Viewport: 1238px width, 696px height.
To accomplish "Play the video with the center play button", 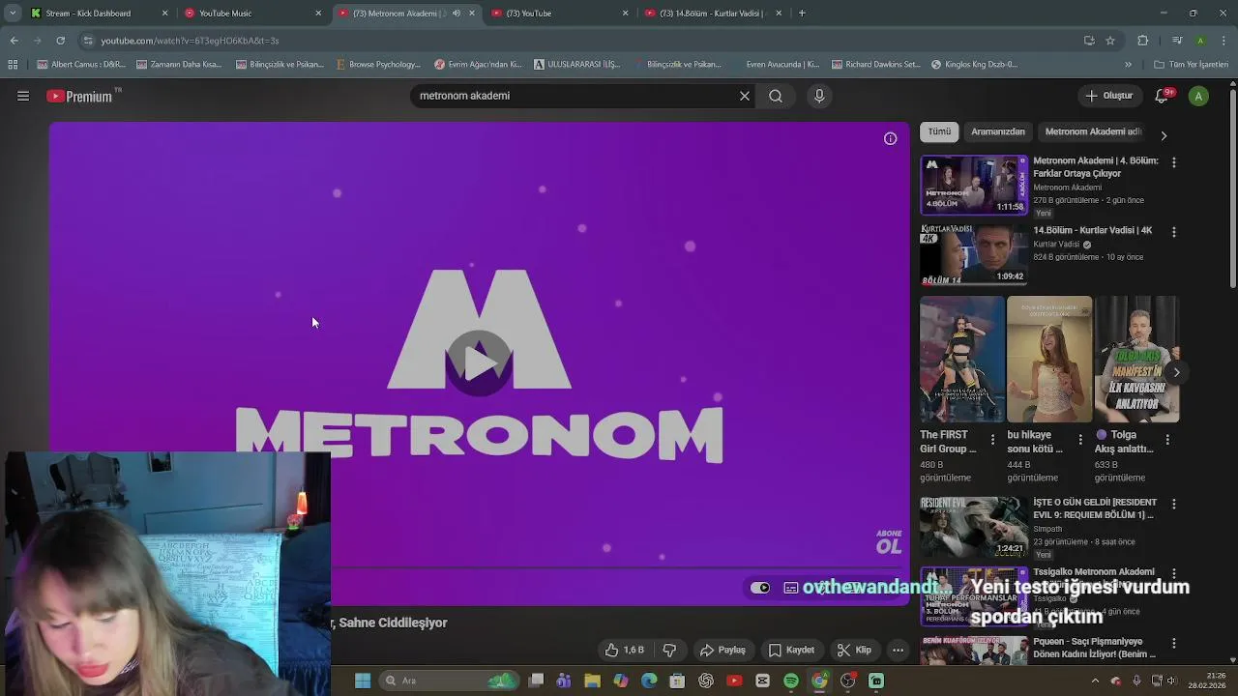I will coord(479,362).
